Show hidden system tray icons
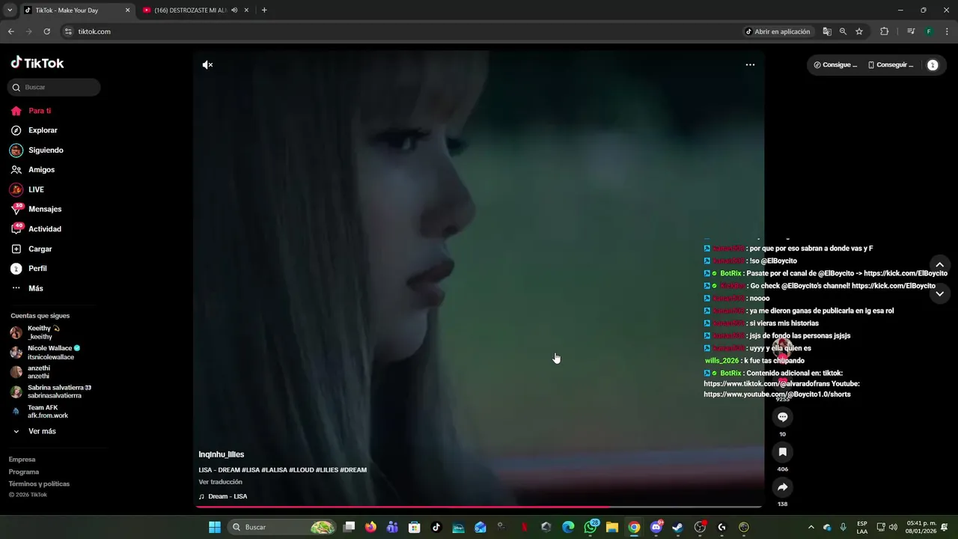The image size is (958, 539). (x=811, y=527)
